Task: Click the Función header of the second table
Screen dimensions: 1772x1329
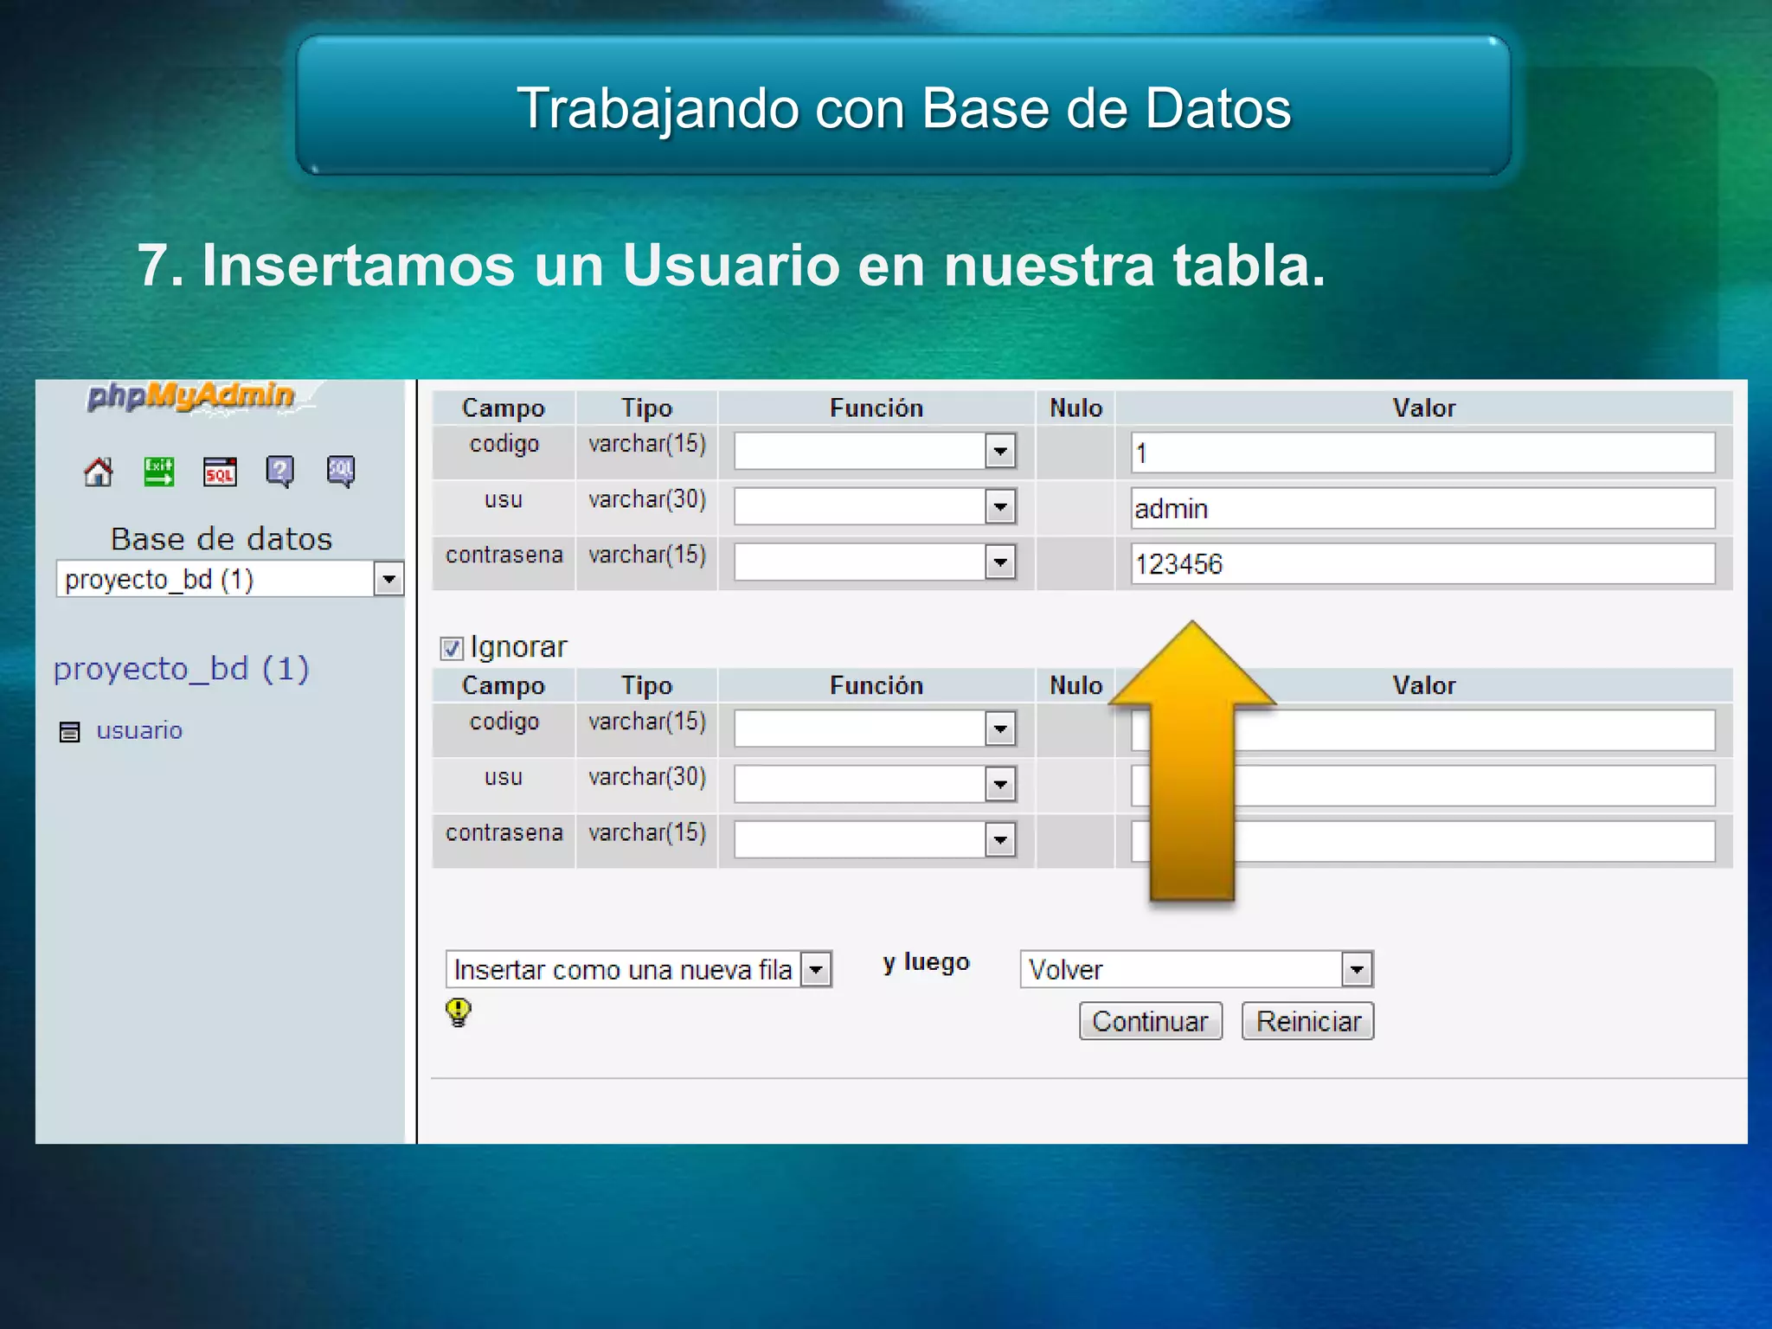Action: coord(876,685)
